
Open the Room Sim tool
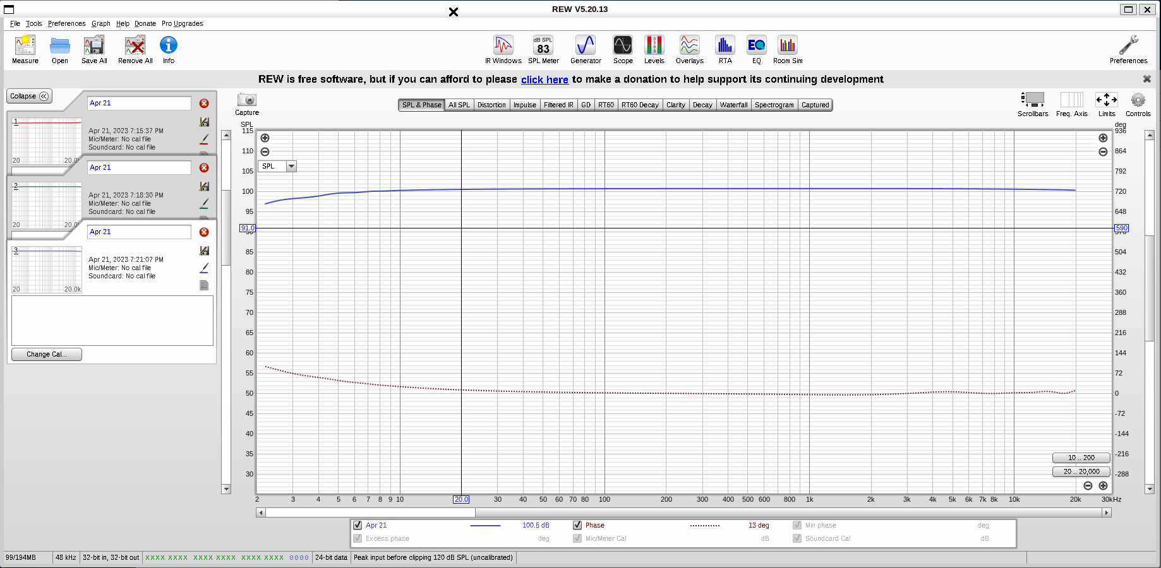(x=788, y=49)
